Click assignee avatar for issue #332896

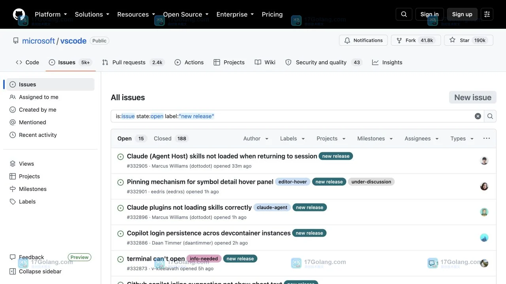click(484, 212)
